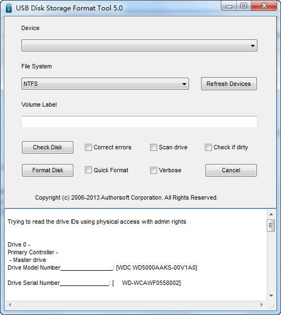
Task: Click the horizontal scroll right arrow
Action: coord(261,305)
